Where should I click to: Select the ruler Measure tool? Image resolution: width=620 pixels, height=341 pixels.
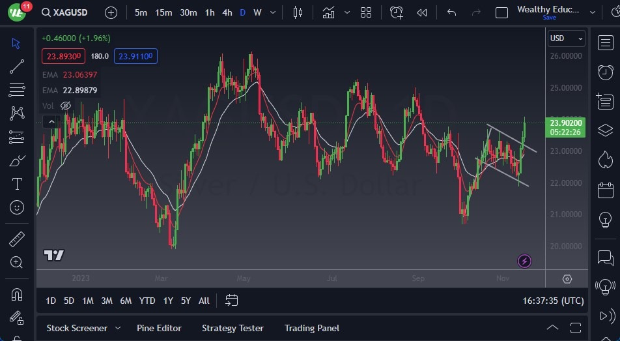[17, 239]
